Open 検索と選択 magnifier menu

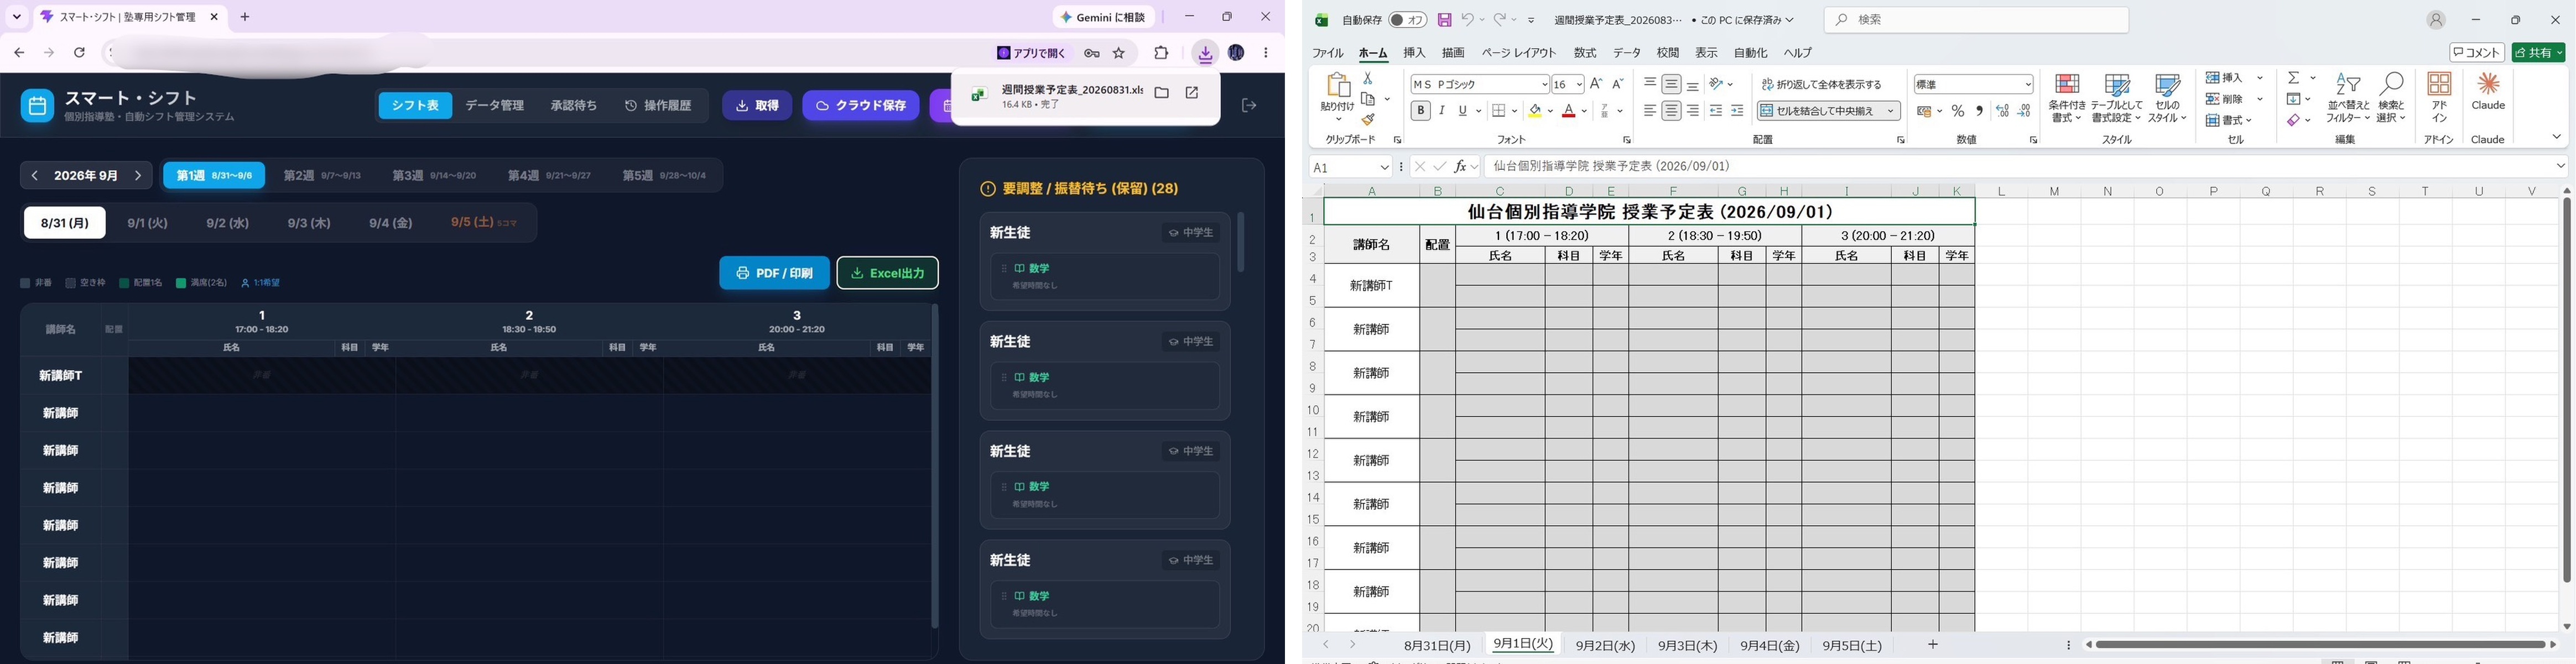tap(2391, 98)
